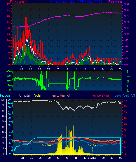Click 22 on the cyan rain axis
This screenshot has width=136, height=162.
9,114
